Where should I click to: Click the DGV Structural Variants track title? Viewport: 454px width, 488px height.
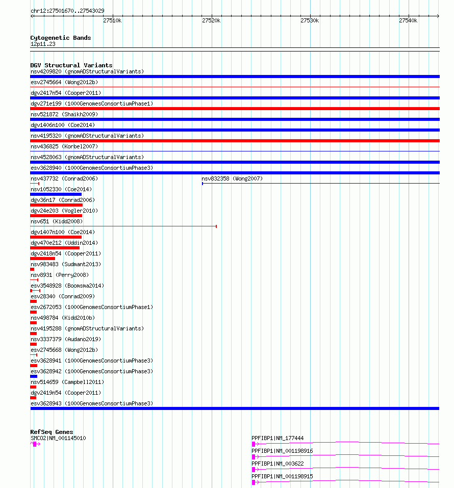[71, 65]
